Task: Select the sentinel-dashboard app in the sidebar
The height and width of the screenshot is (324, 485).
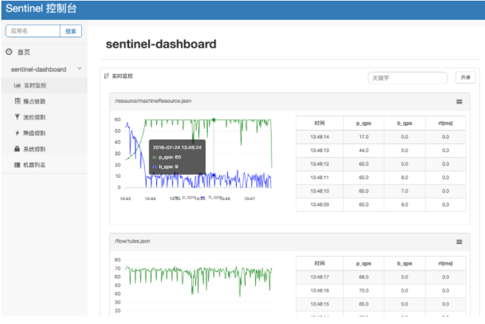Action: coord(39,69)
